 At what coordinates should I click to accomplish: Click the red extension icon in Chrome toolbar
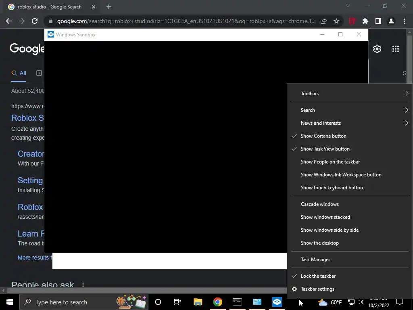(352, 21)
